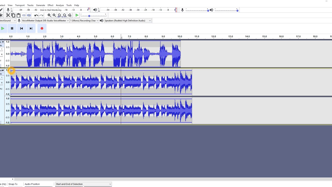Screen dimensions: 332x187
Task: Start recording with the red Record button
Action: pyautogui.click(x=42, y=28)
